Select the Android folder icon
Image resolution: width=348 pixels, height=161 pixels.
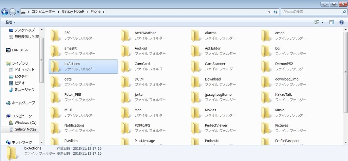click(126, 51)
